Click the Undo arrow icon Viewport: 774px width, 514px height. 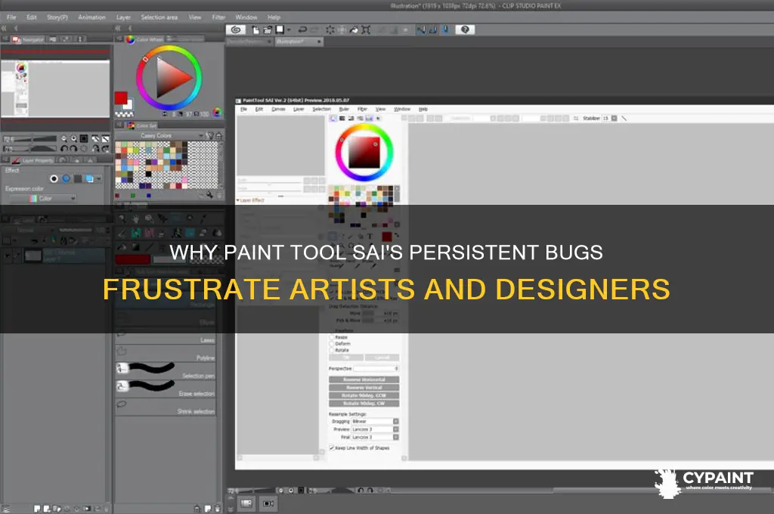[302, 29]
